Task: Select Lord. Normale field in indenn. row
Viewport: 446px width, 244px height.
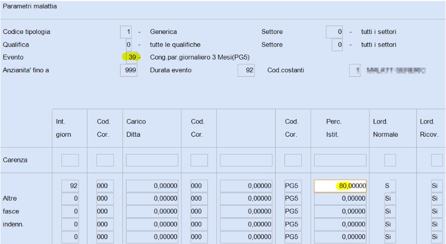Action: coord(390,224)
